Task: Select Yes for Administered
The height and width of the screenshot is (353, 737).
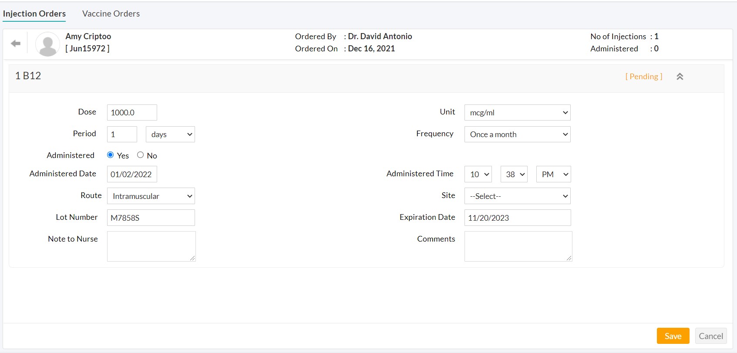Action: coord(111,155)
